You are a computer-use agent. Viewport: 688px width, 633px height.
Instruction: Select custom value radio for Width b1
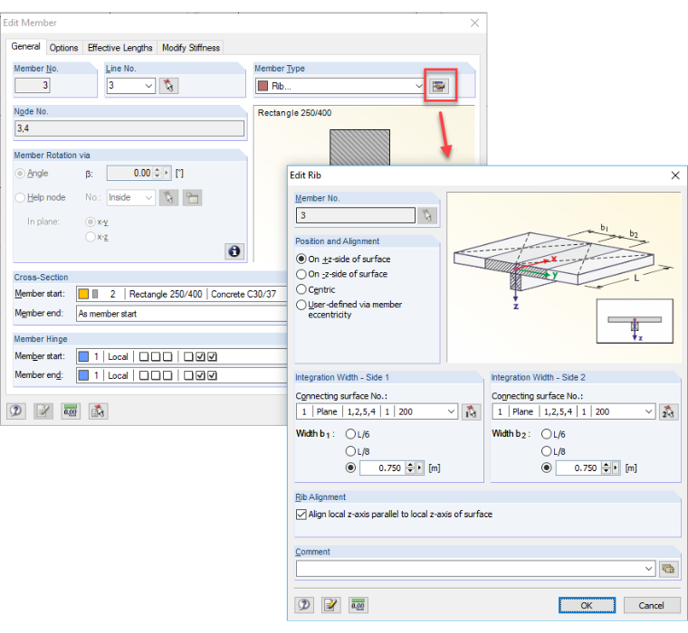coord(350,468)
